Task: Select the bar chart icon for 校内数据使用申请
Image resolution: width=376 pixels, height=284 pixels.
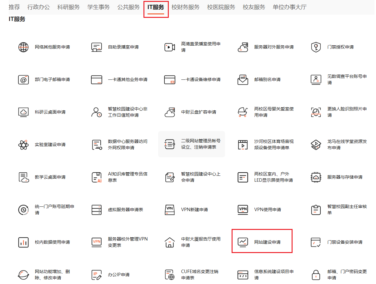Action: 23,242
